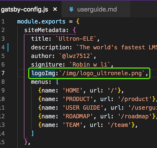Screen dimensions: 157x148
Task: Click the '/product' url string
Action: click(135, 99)
